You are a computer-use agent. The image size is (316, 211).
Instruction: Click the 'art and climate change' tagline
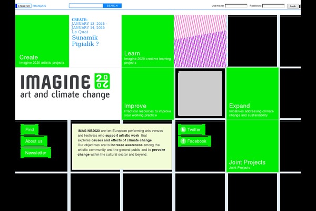(x=65, y=95)
